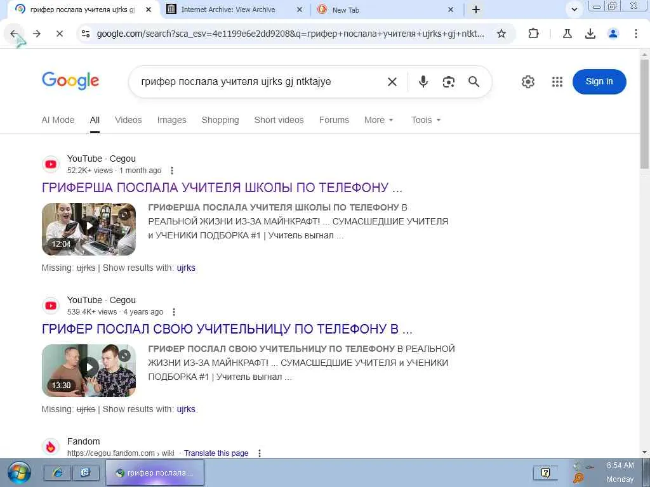Screen dimensions: 650x487
Task: Close the New Tab tab
Action: (x=451, y=10)
